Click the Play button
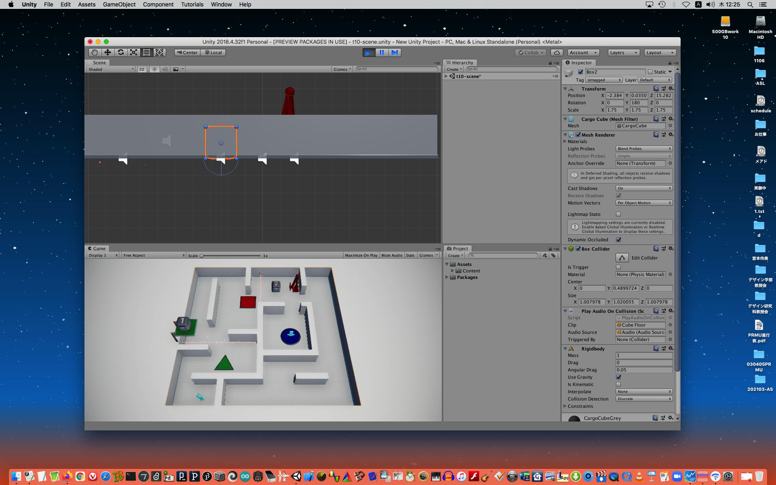The image size is (776, 485). [368, 53]
